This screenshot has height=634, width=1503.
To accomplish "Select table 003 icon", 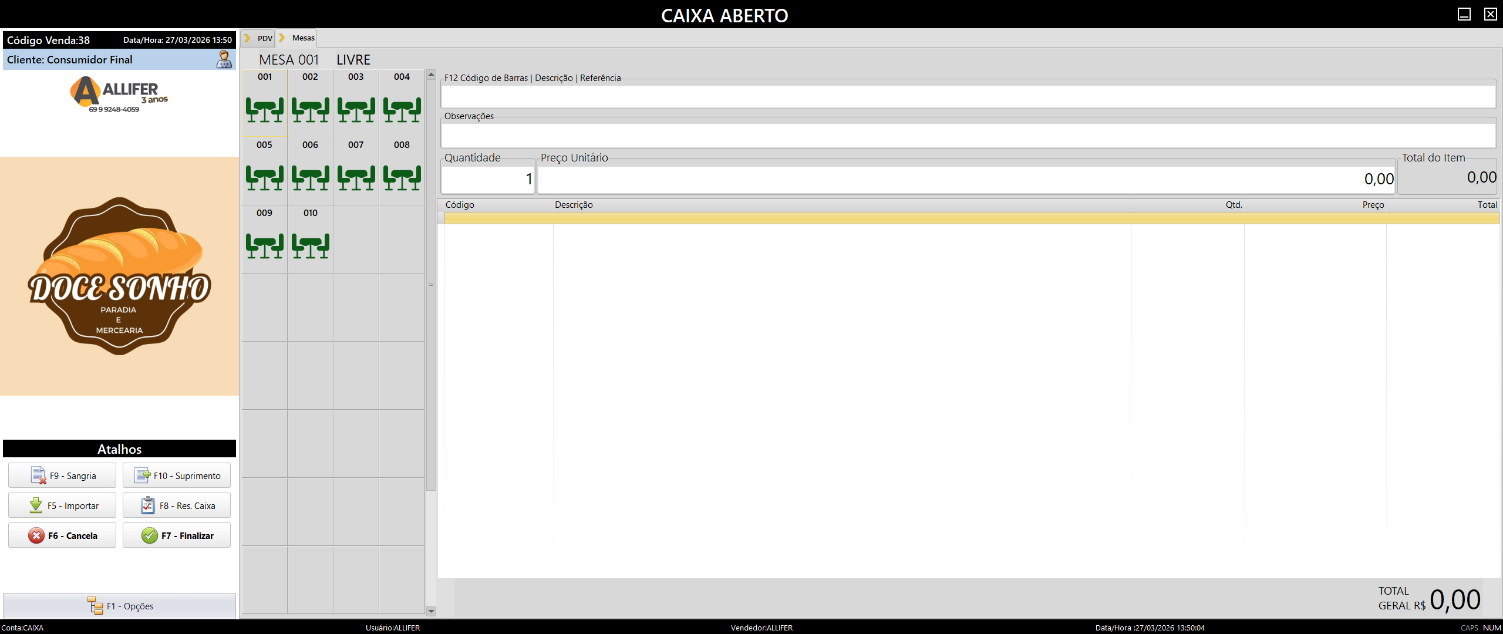I will click(356, 109).
